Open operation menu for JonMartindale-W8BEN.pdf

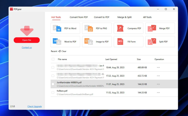158,84
